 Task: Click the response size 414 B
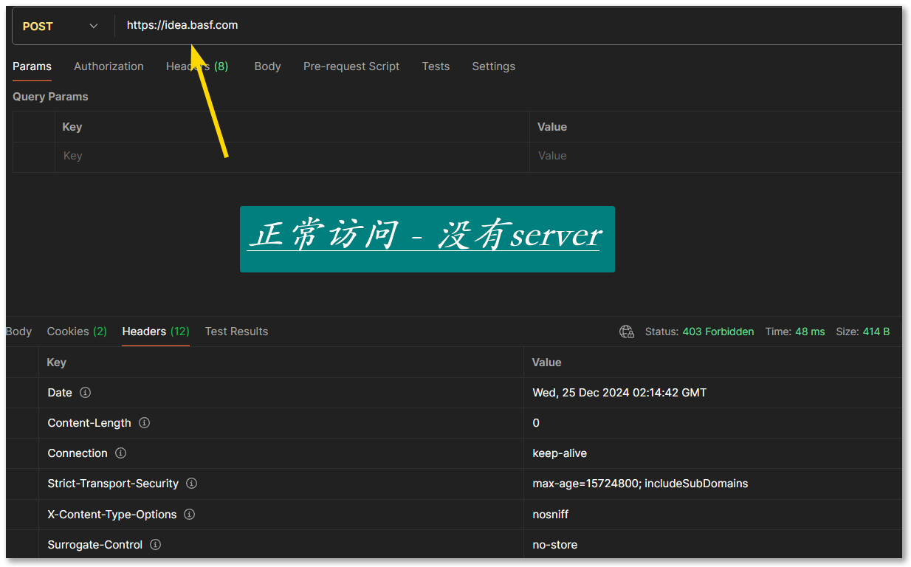point(876,331)
